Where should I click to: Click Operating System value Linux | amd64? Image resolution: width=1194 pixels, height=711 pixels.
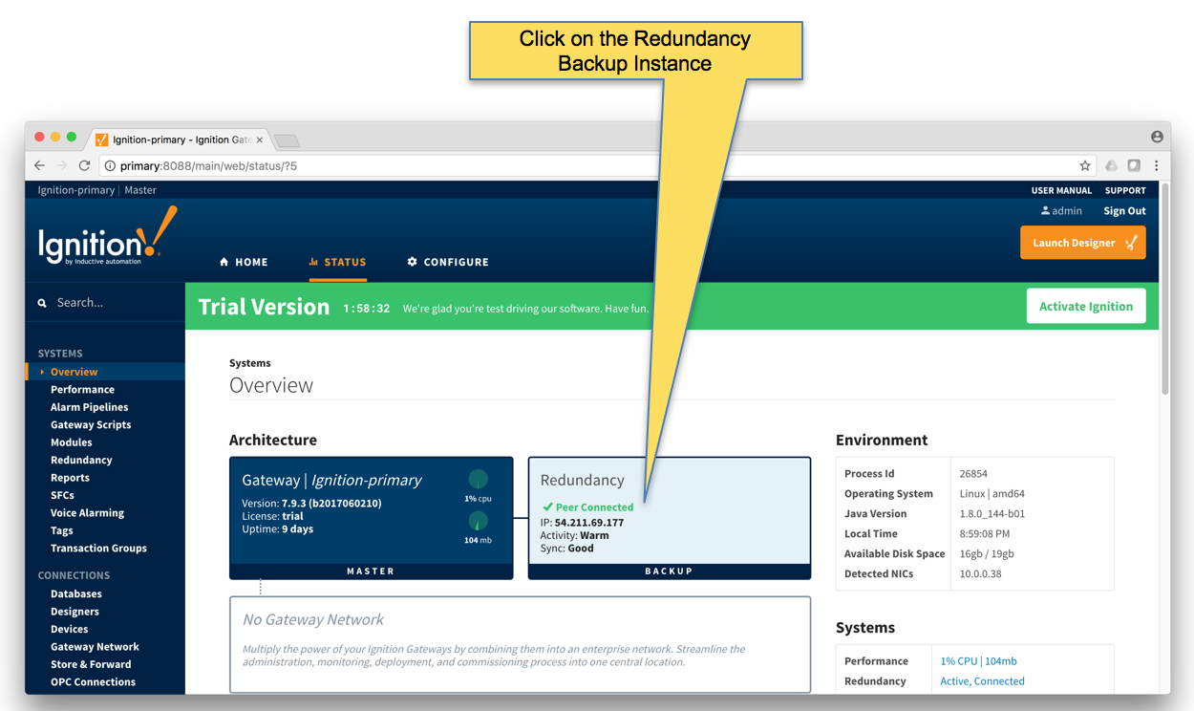(992, 494)
